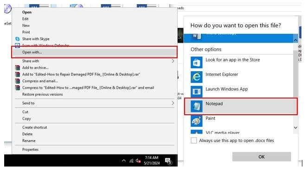Click the disc icon behind the context menu
307x173 pixels.
pos(7,9)
